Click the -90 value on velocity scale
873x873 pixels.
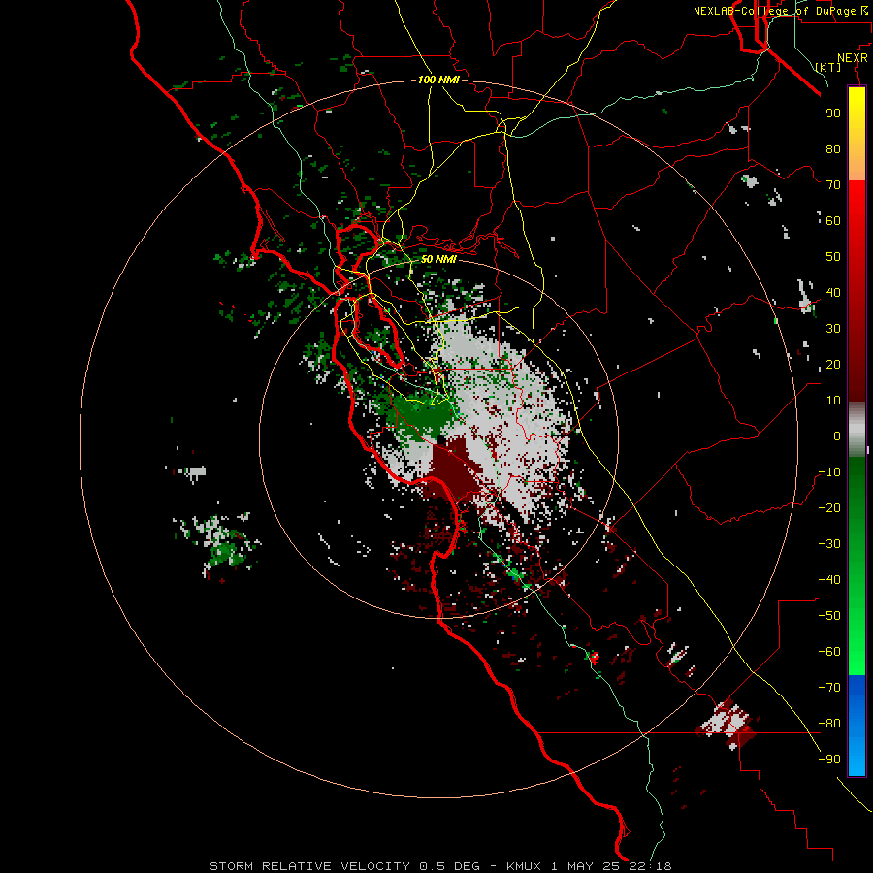point(829,760)
